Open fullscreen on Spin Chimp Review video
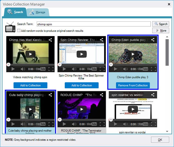Viewport: 174px width, 147px height. (x=102, y=69)
